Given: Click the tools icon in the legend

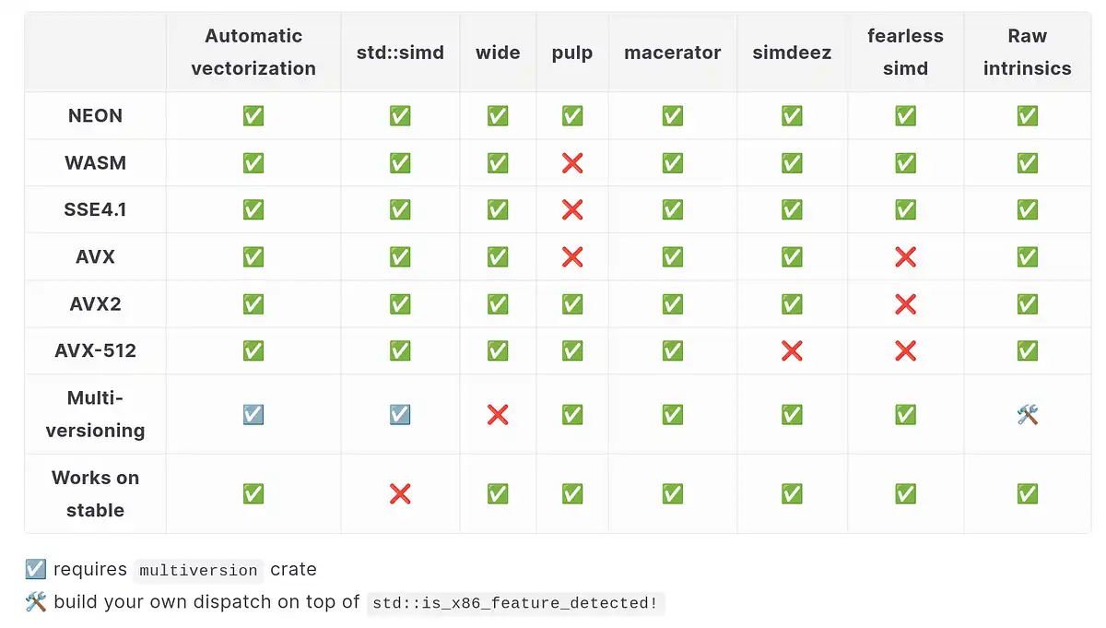Looking at the screenshot, I should (36, 602).
